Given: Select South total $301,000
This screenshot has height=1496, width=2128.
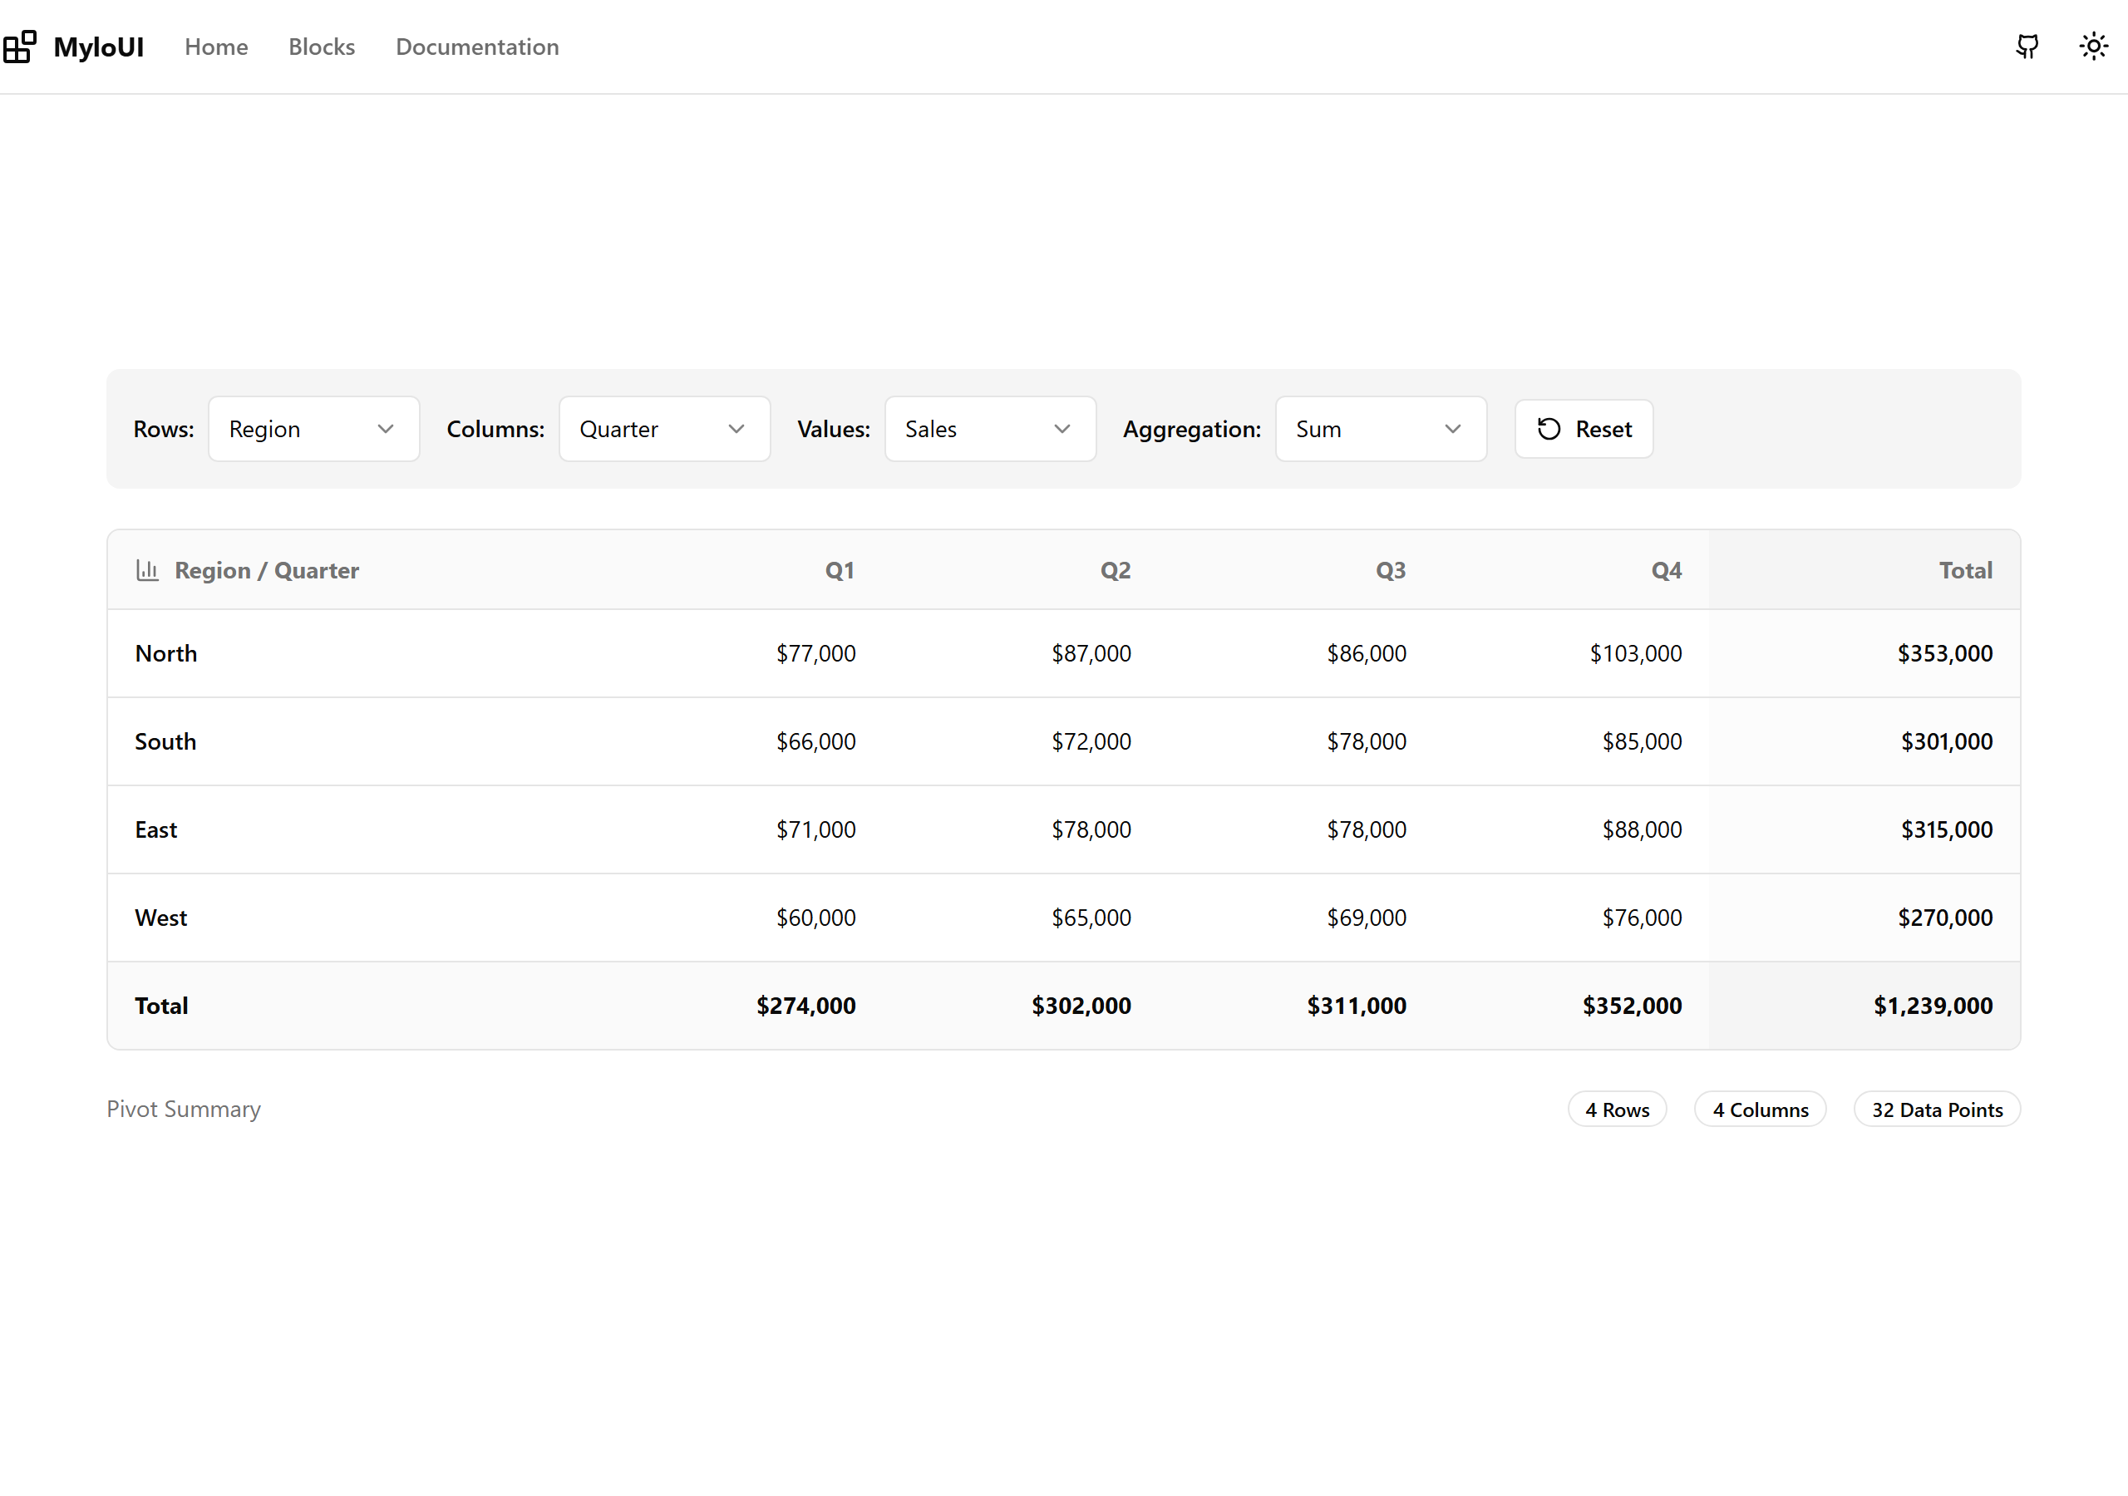Looking at the screenshot, I should [1946, 741].
